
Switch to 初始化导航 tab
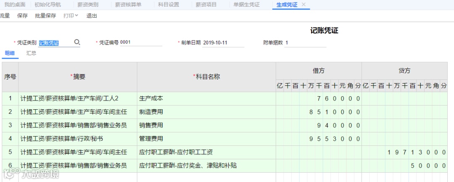48,5
